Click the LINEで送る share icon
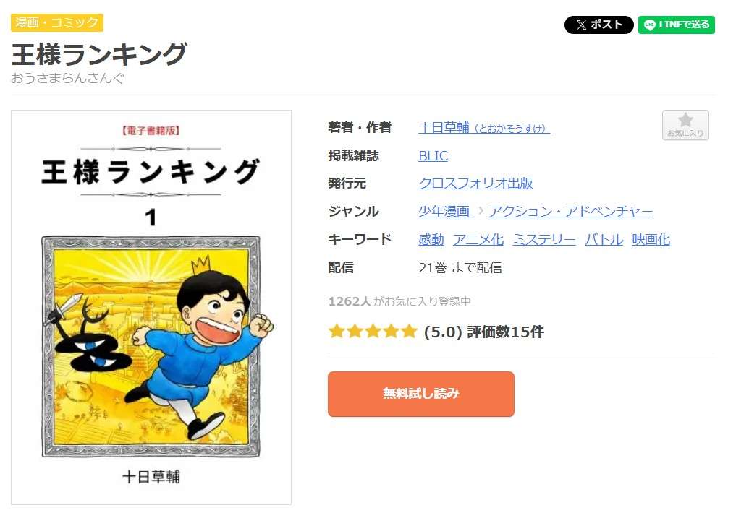This screenshot has width=749, height=518. 676,24
